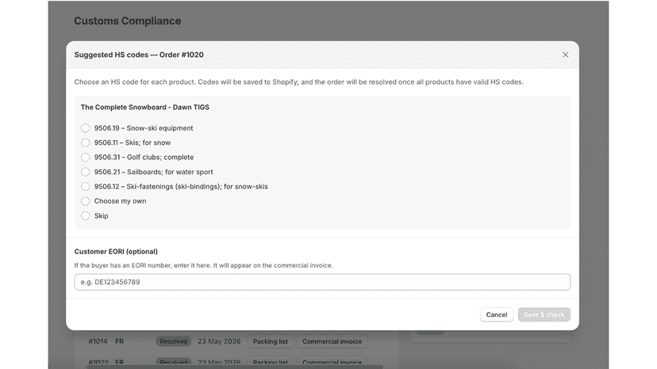Viewport: 657px width, 369px height.
Task: Open Commercial invoice for order #1014
Action: pos(332,341)
